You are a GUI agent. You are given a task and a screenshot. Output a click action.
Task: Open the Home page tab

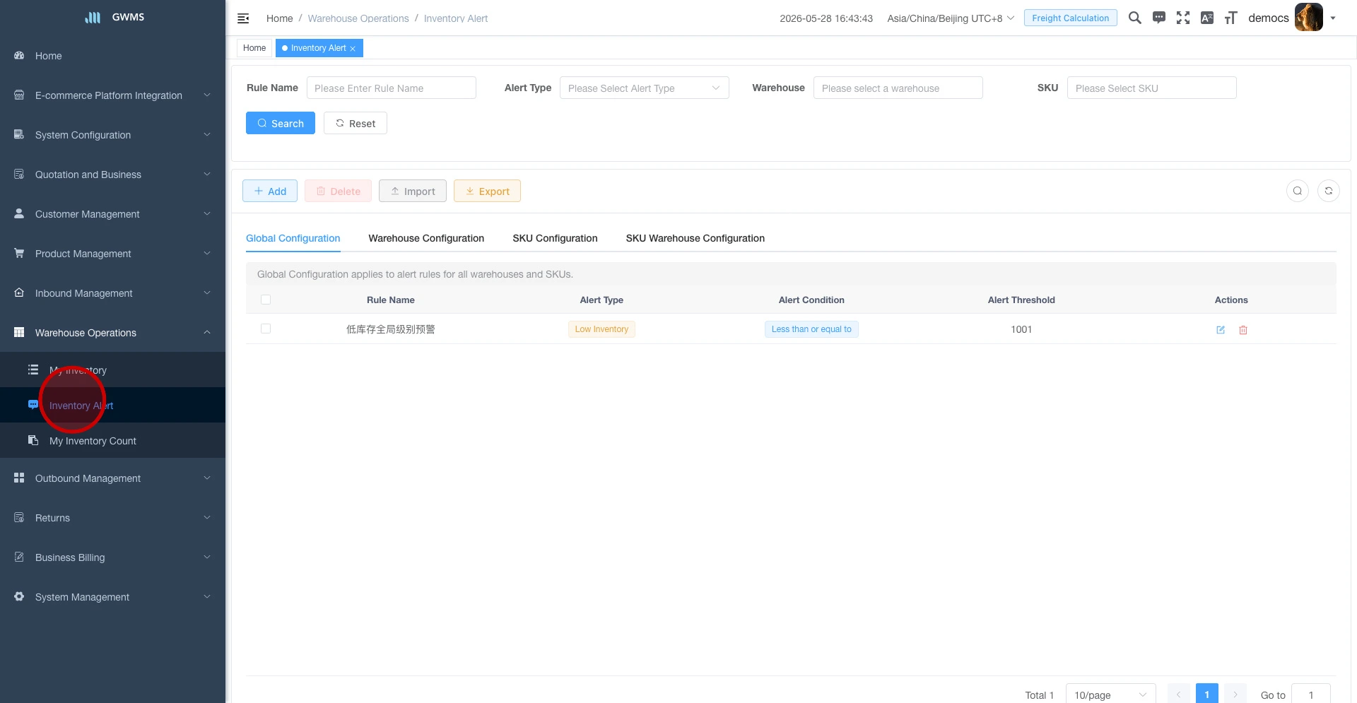point(254,48)
